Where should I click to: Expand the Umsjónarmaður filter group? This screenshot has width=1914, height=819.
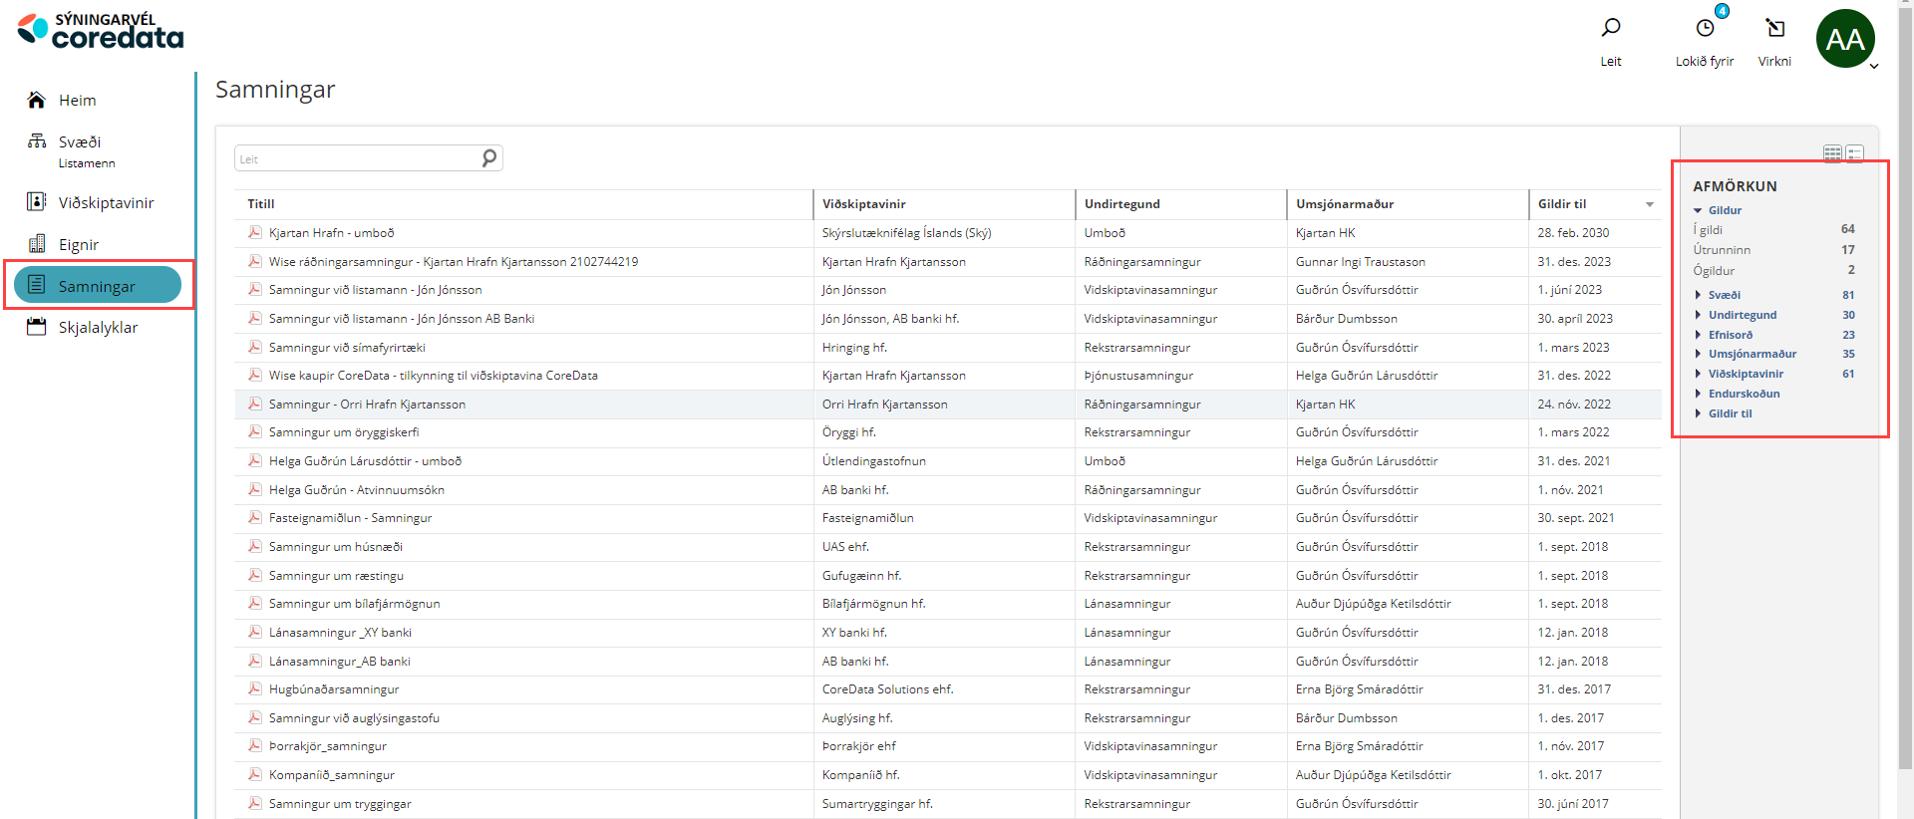1698,354
